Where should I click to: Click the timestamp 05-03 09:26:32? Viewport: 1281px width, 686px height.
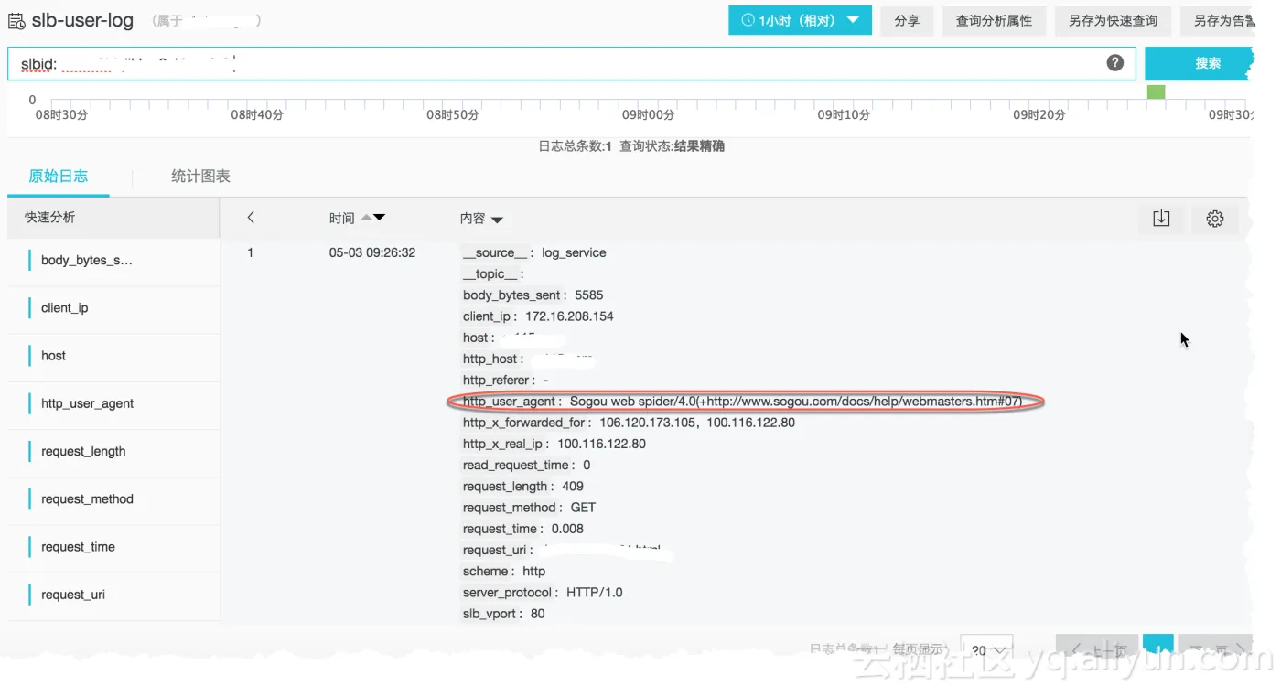pyautogui.click(x=372, y=252)
